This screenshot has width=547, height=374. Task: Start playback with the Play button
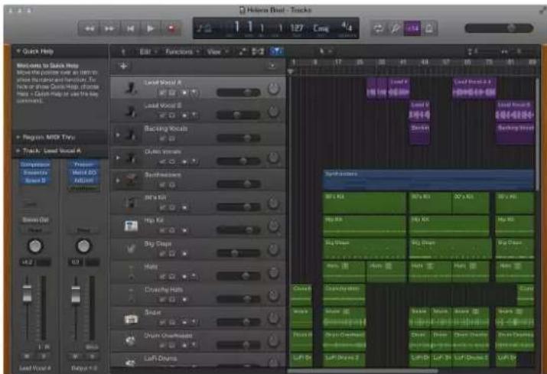pyautogui.click(x=151, y=28)
